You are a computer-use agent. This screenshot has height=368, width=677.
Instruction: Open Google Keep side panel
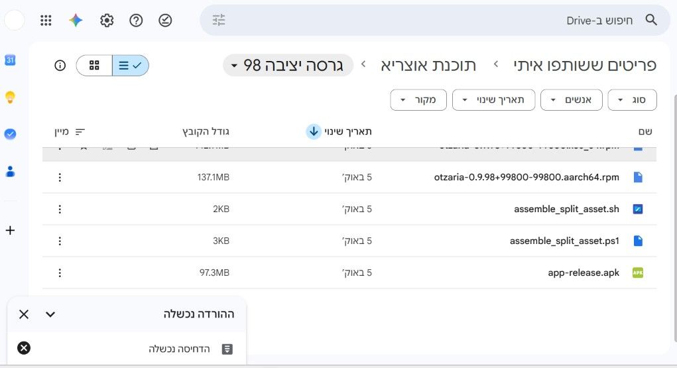(10, 97)
